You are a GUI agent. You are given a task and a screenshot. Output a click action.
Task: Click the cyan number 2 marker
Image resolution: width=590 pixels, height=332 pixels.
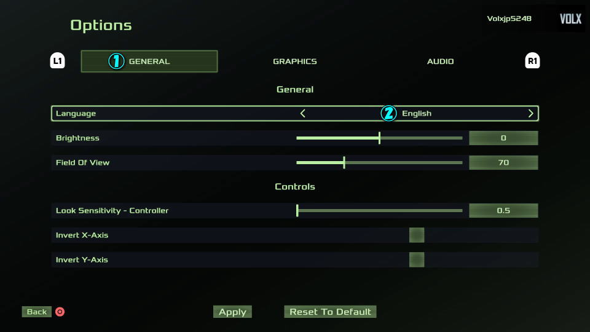pos(388,113)
